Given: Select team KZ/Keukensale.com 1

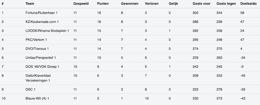Looking at the screenshot, I should click(42, 22).
